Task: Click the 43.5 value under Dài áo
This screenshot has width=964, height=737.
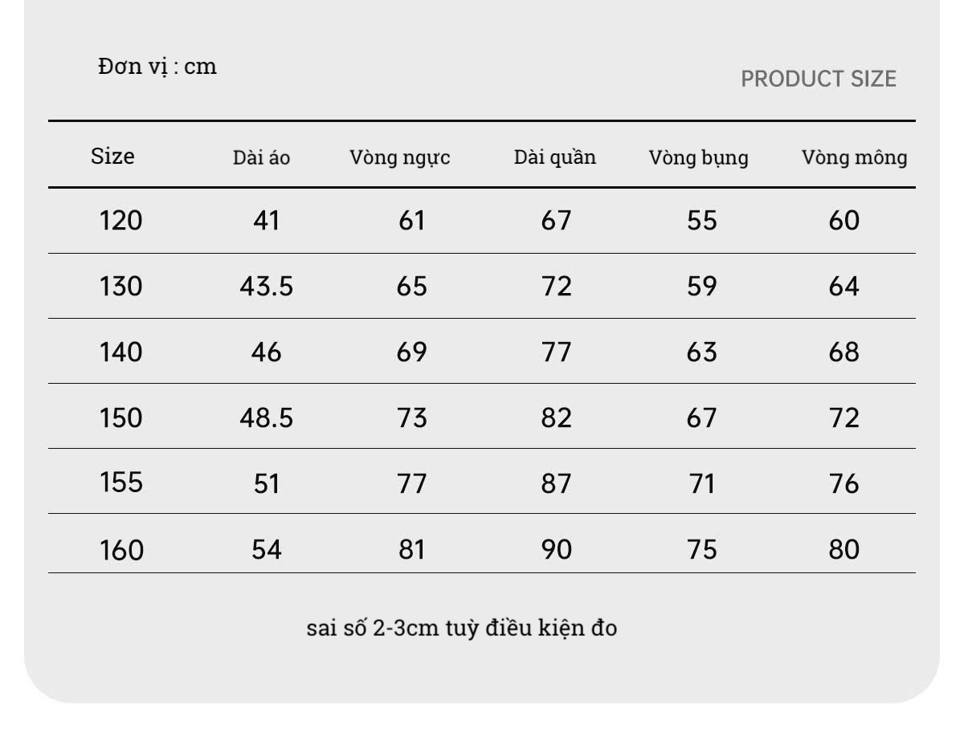Action: click(266, 287)
